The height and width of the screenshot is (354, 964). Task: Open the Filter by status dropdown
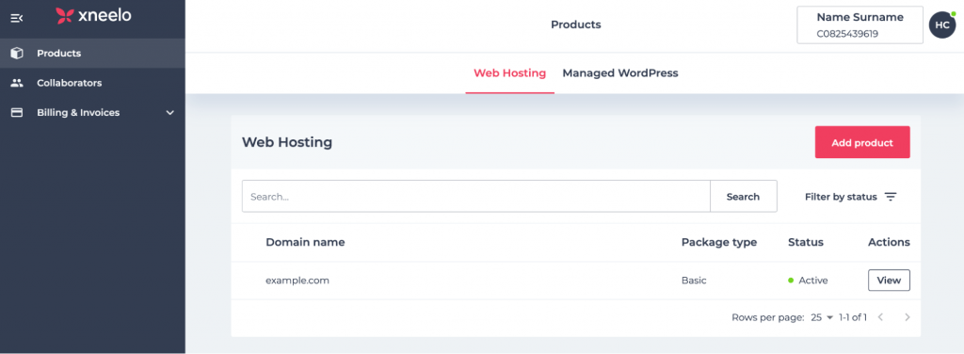coord(851,197)
